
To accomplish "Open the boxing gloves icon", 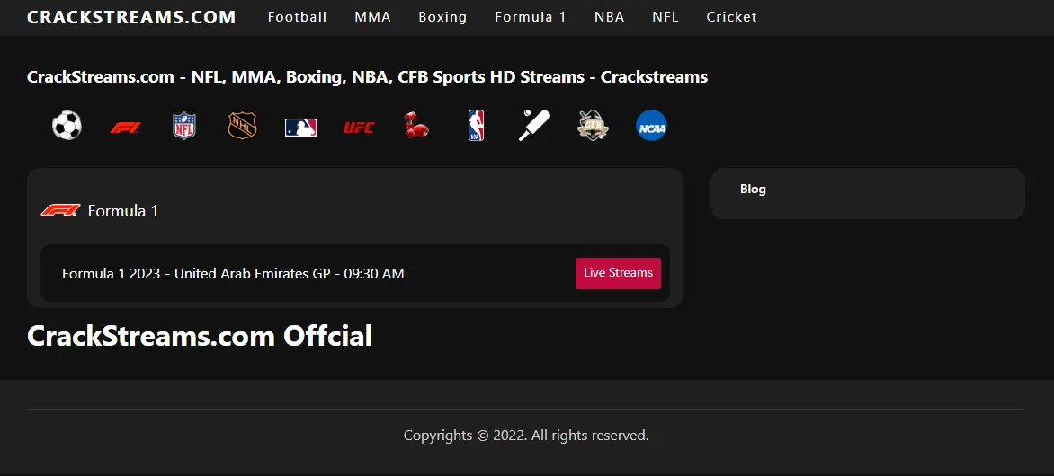I will click(x=416, y=127).
